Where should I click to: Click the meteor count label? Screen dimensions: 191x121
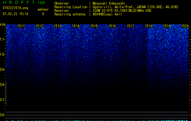pos(43,9)
